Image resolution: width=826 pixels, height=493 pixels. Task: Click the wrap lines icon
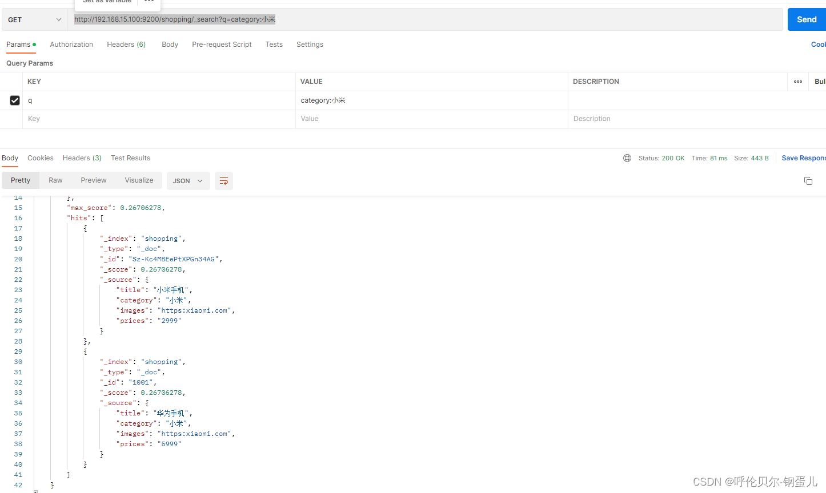(x=224, y=181)
